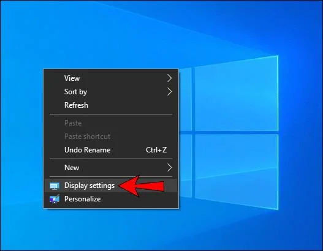This screenshot has height=251, width=323.
Task: Click the disabled Paste shortcut entry
Action: (111, 137)
